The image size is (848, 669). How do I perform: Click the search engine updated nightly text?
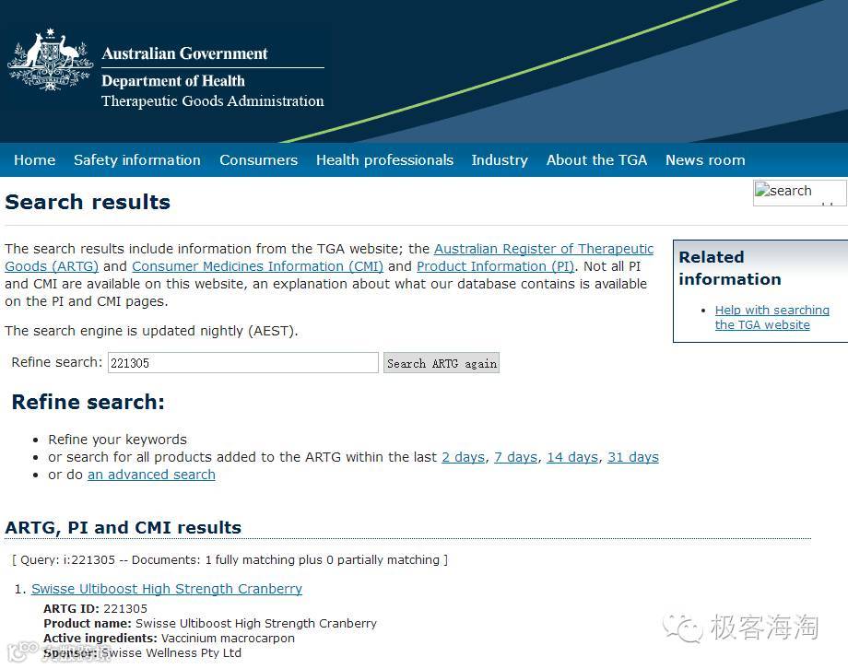click(151, 331)
